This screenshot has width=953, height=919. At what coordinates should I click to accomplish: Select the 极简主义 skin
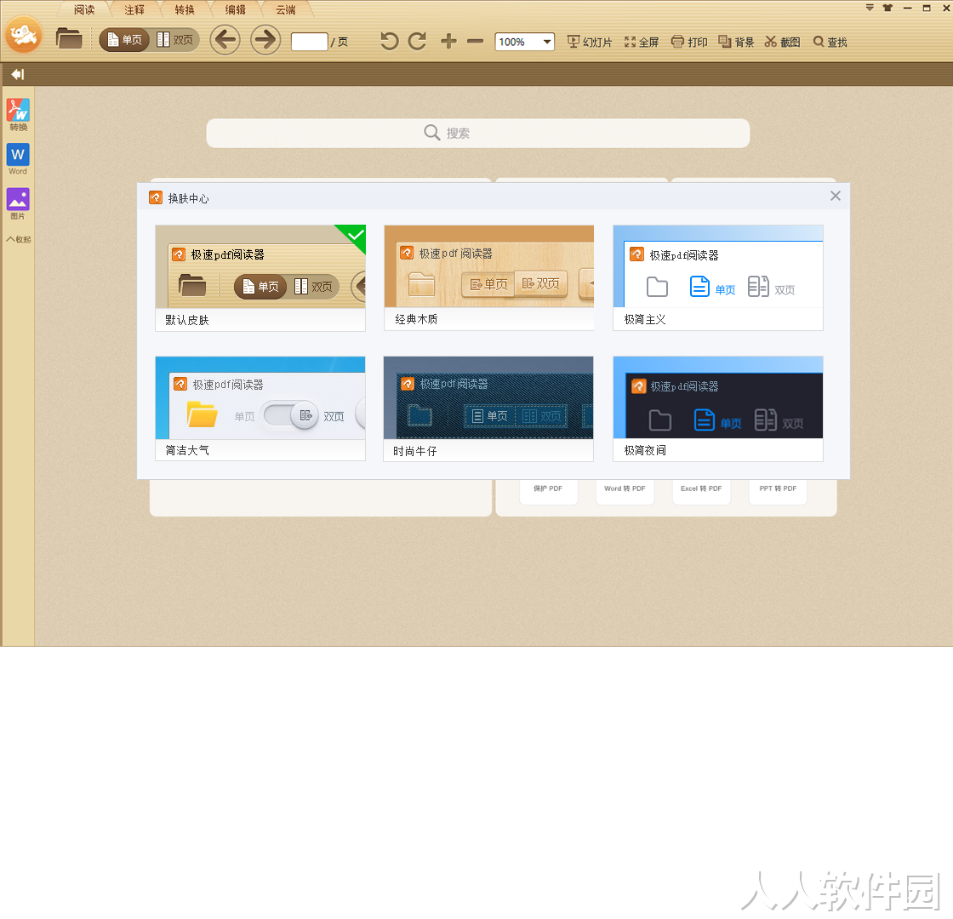[718, 277]
